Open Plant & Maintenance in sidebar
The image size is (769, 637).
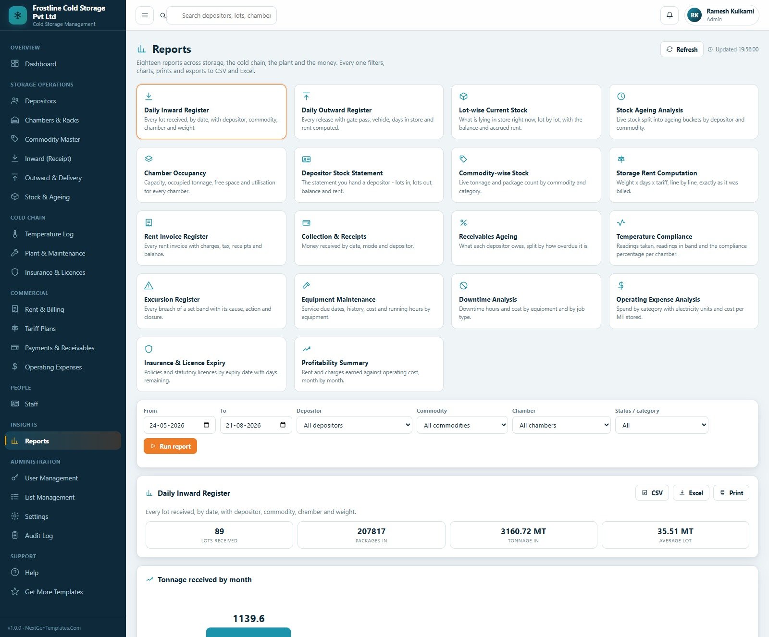(62, 253)
